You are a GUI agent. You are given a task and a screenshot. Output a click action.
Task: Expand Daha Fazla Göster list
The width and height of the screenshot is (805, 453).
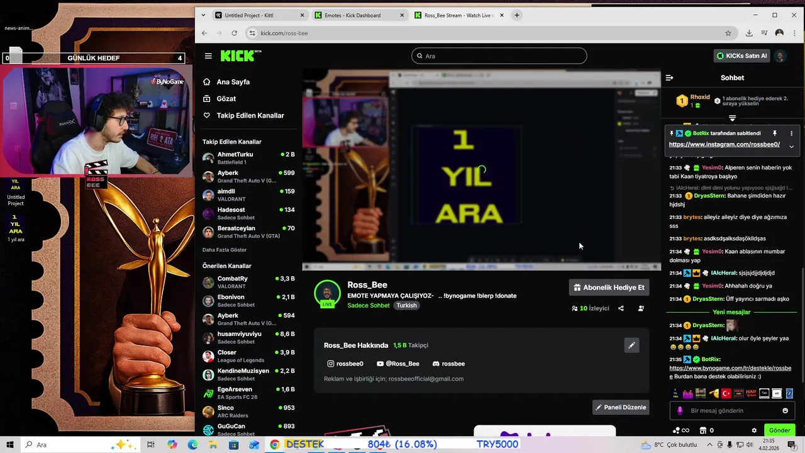[225, 250]
